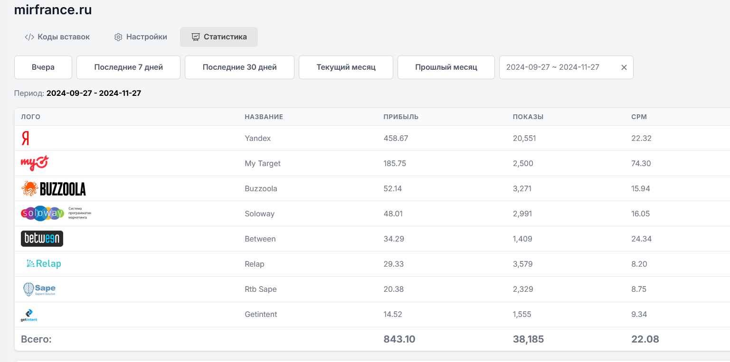The image size is (730, 362).
Task: Click the Прибыль column header
Action: (x=401, y=117)
